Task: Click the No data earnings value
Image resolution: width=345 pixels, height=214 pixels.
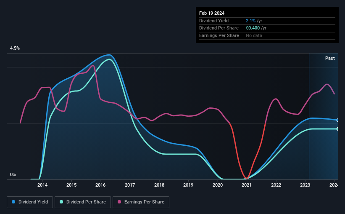Action: (254, 35)
